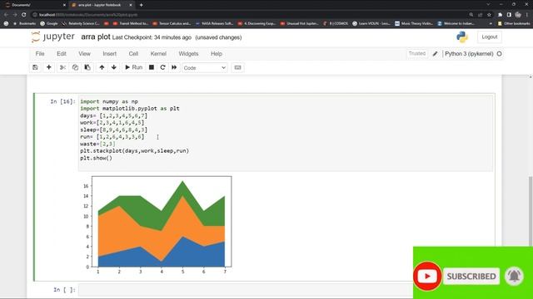Copy selected cells icon

pyautogui.click(x=75, y=67)
